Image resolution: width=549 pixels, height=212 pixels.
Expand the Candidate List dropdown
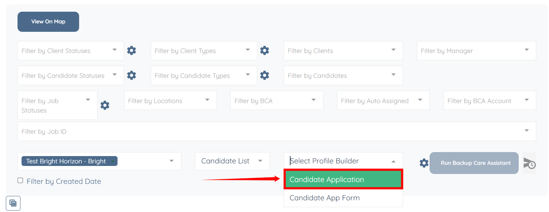click(232, 161)
